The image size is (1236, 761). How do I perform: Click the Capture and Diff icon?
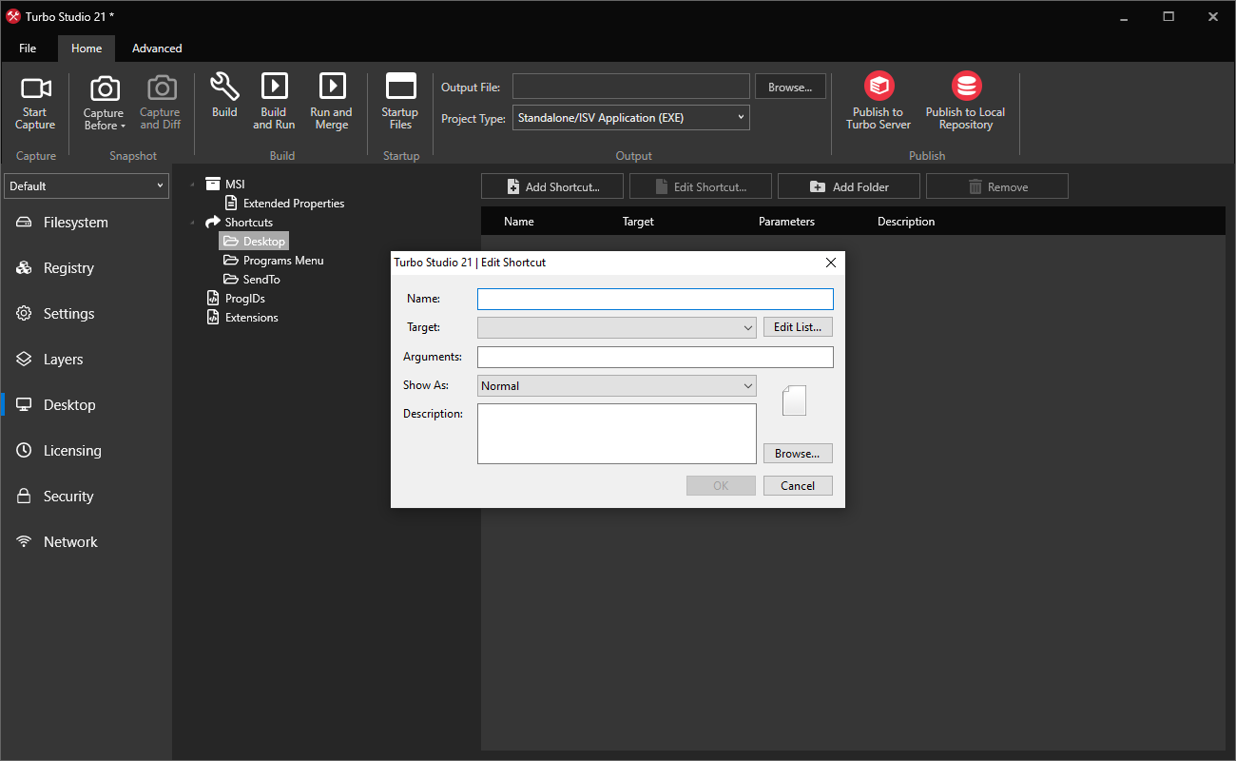[160, 102]
